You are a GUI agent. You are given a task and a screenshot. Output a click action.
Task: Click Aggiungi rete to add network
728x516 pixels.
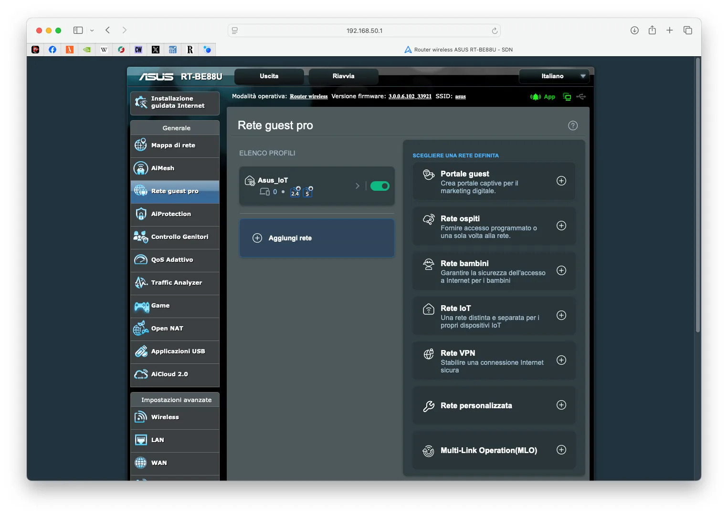pyautogui.click(x=317, y=238)
